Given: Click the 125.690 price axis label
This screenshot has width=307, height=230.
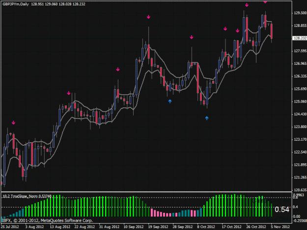Looking at the screenshot, I should tap(300, 89).
